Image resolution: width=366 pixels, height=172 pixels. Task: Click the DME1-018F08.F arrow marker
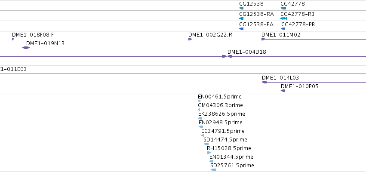click(x=13, y=39)
